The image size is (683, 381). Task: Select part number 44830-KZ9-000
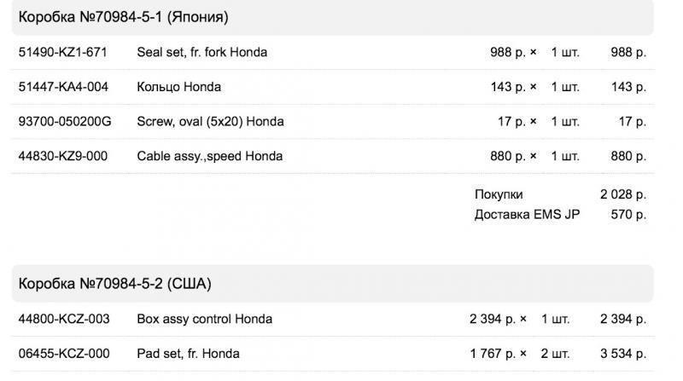coord(62,156)
